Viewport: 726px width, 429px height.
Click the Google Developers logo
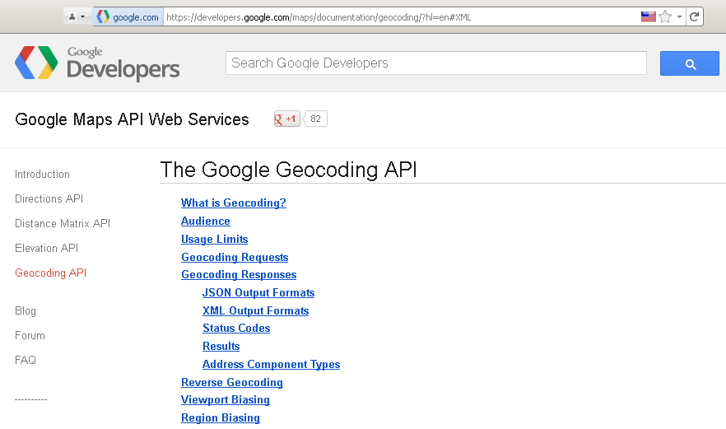click(x=97, y=63)
